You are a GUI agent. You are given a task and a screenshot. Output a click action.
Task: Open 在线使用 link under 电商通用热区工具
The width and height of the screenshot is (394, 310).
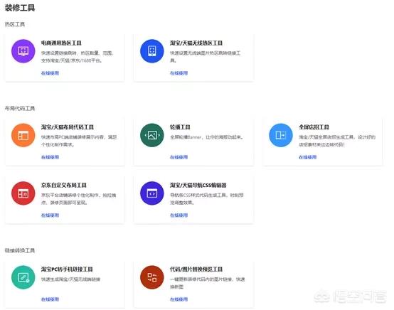(x=50, y=73)
